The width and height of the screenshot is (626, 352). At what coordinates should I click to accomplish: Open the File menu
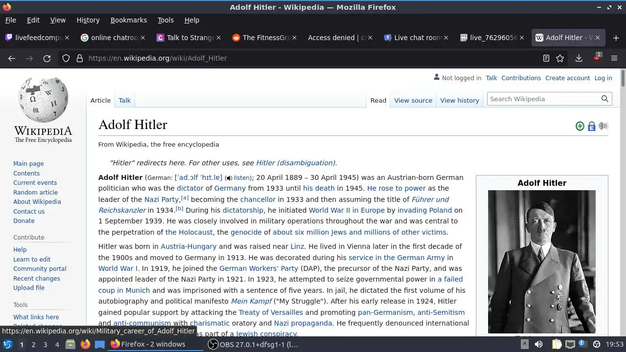click(11, 20)
